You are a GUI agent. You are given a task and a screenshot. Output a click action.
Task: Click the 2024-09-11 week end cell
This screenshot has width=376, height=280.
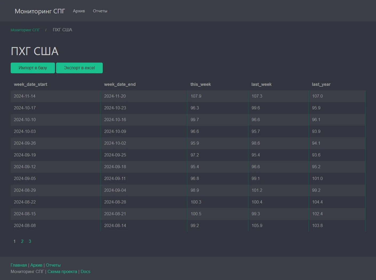115,178
